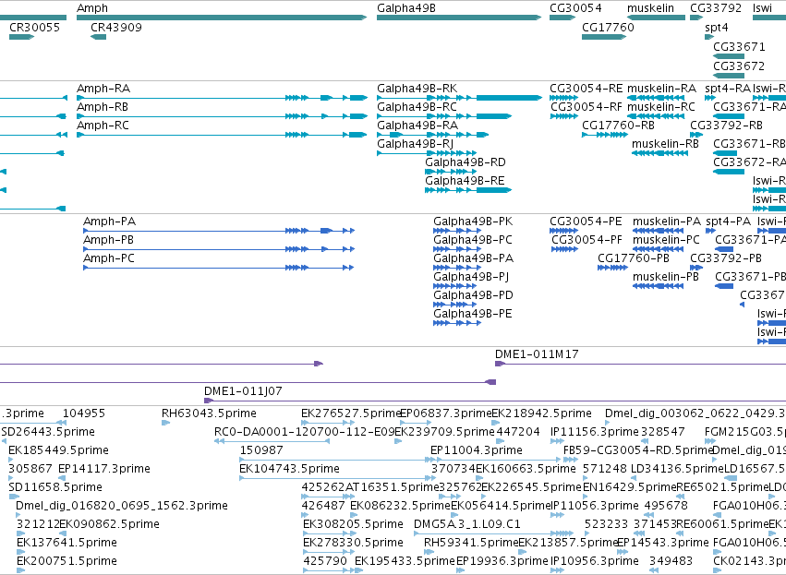786x575 pixels.
Task: Click the Galpha49B-RC transcript
Action: click(x=444, y=116)
